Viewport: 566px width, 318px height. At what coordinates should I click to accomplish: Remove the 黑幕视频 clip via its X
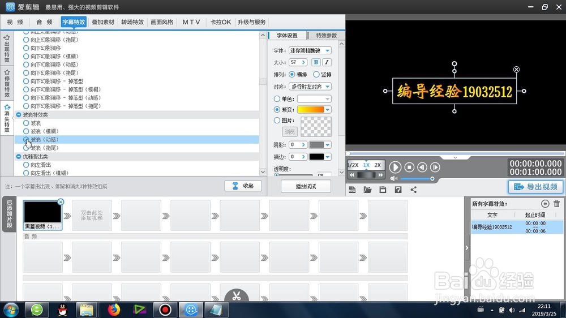tap(61, 202)
